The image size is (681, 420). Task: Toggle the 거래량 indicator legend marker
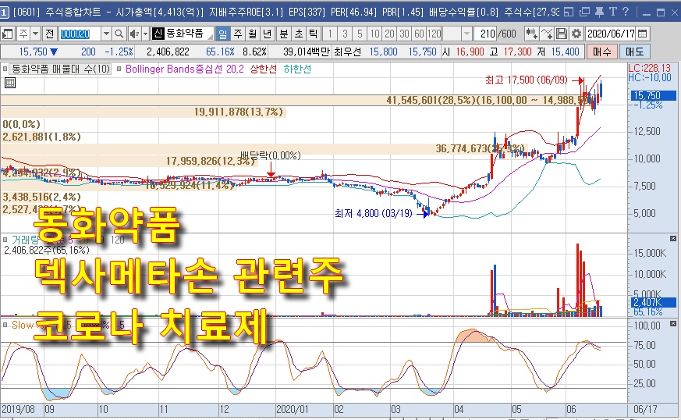[5, 239]
